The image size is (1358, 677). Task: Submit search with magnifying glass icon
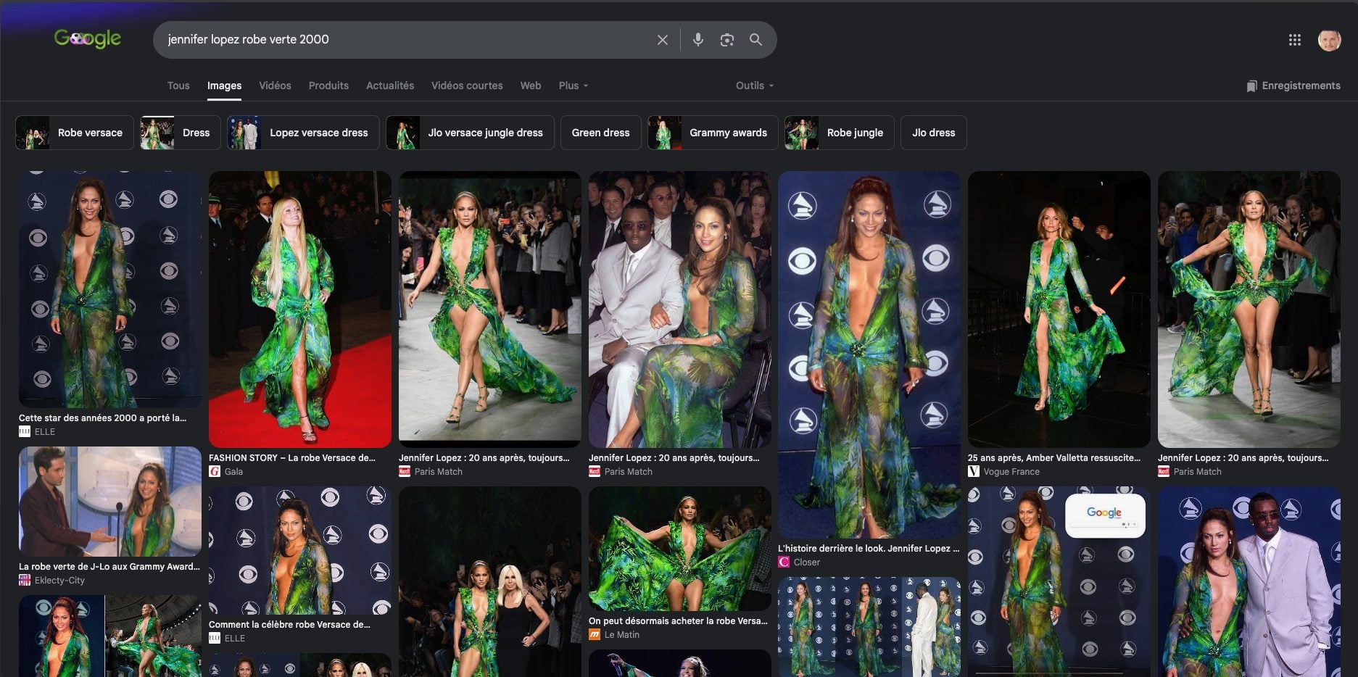tap(755, 40)
